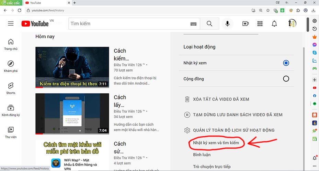Open the account avatar menu
This screenshot has width=319, height=171.
(292, 24)
